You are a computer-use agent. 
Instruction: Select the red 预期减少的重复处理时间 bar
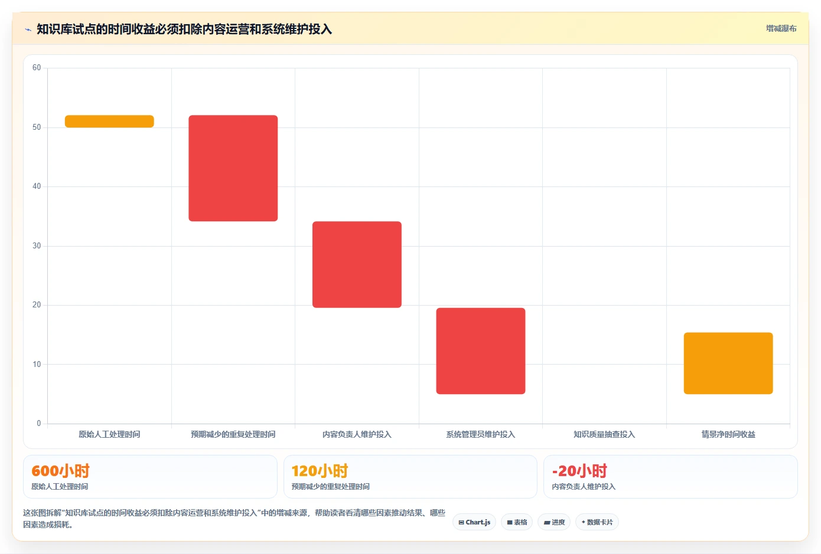coord(233,168)
